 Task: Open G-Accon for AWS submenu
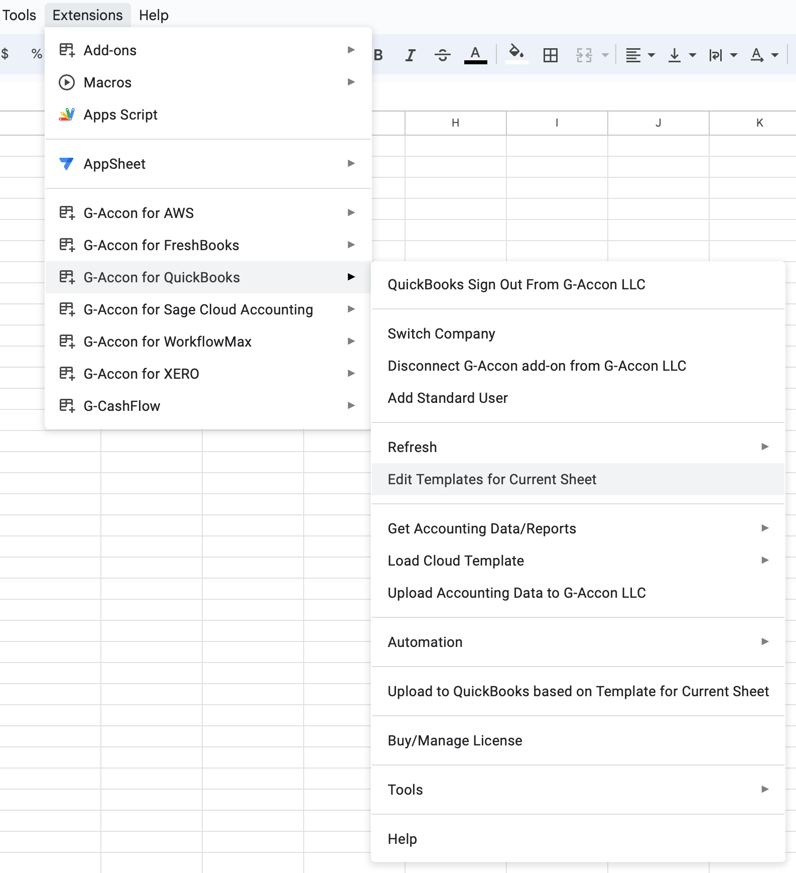click(x=208, y=213)
